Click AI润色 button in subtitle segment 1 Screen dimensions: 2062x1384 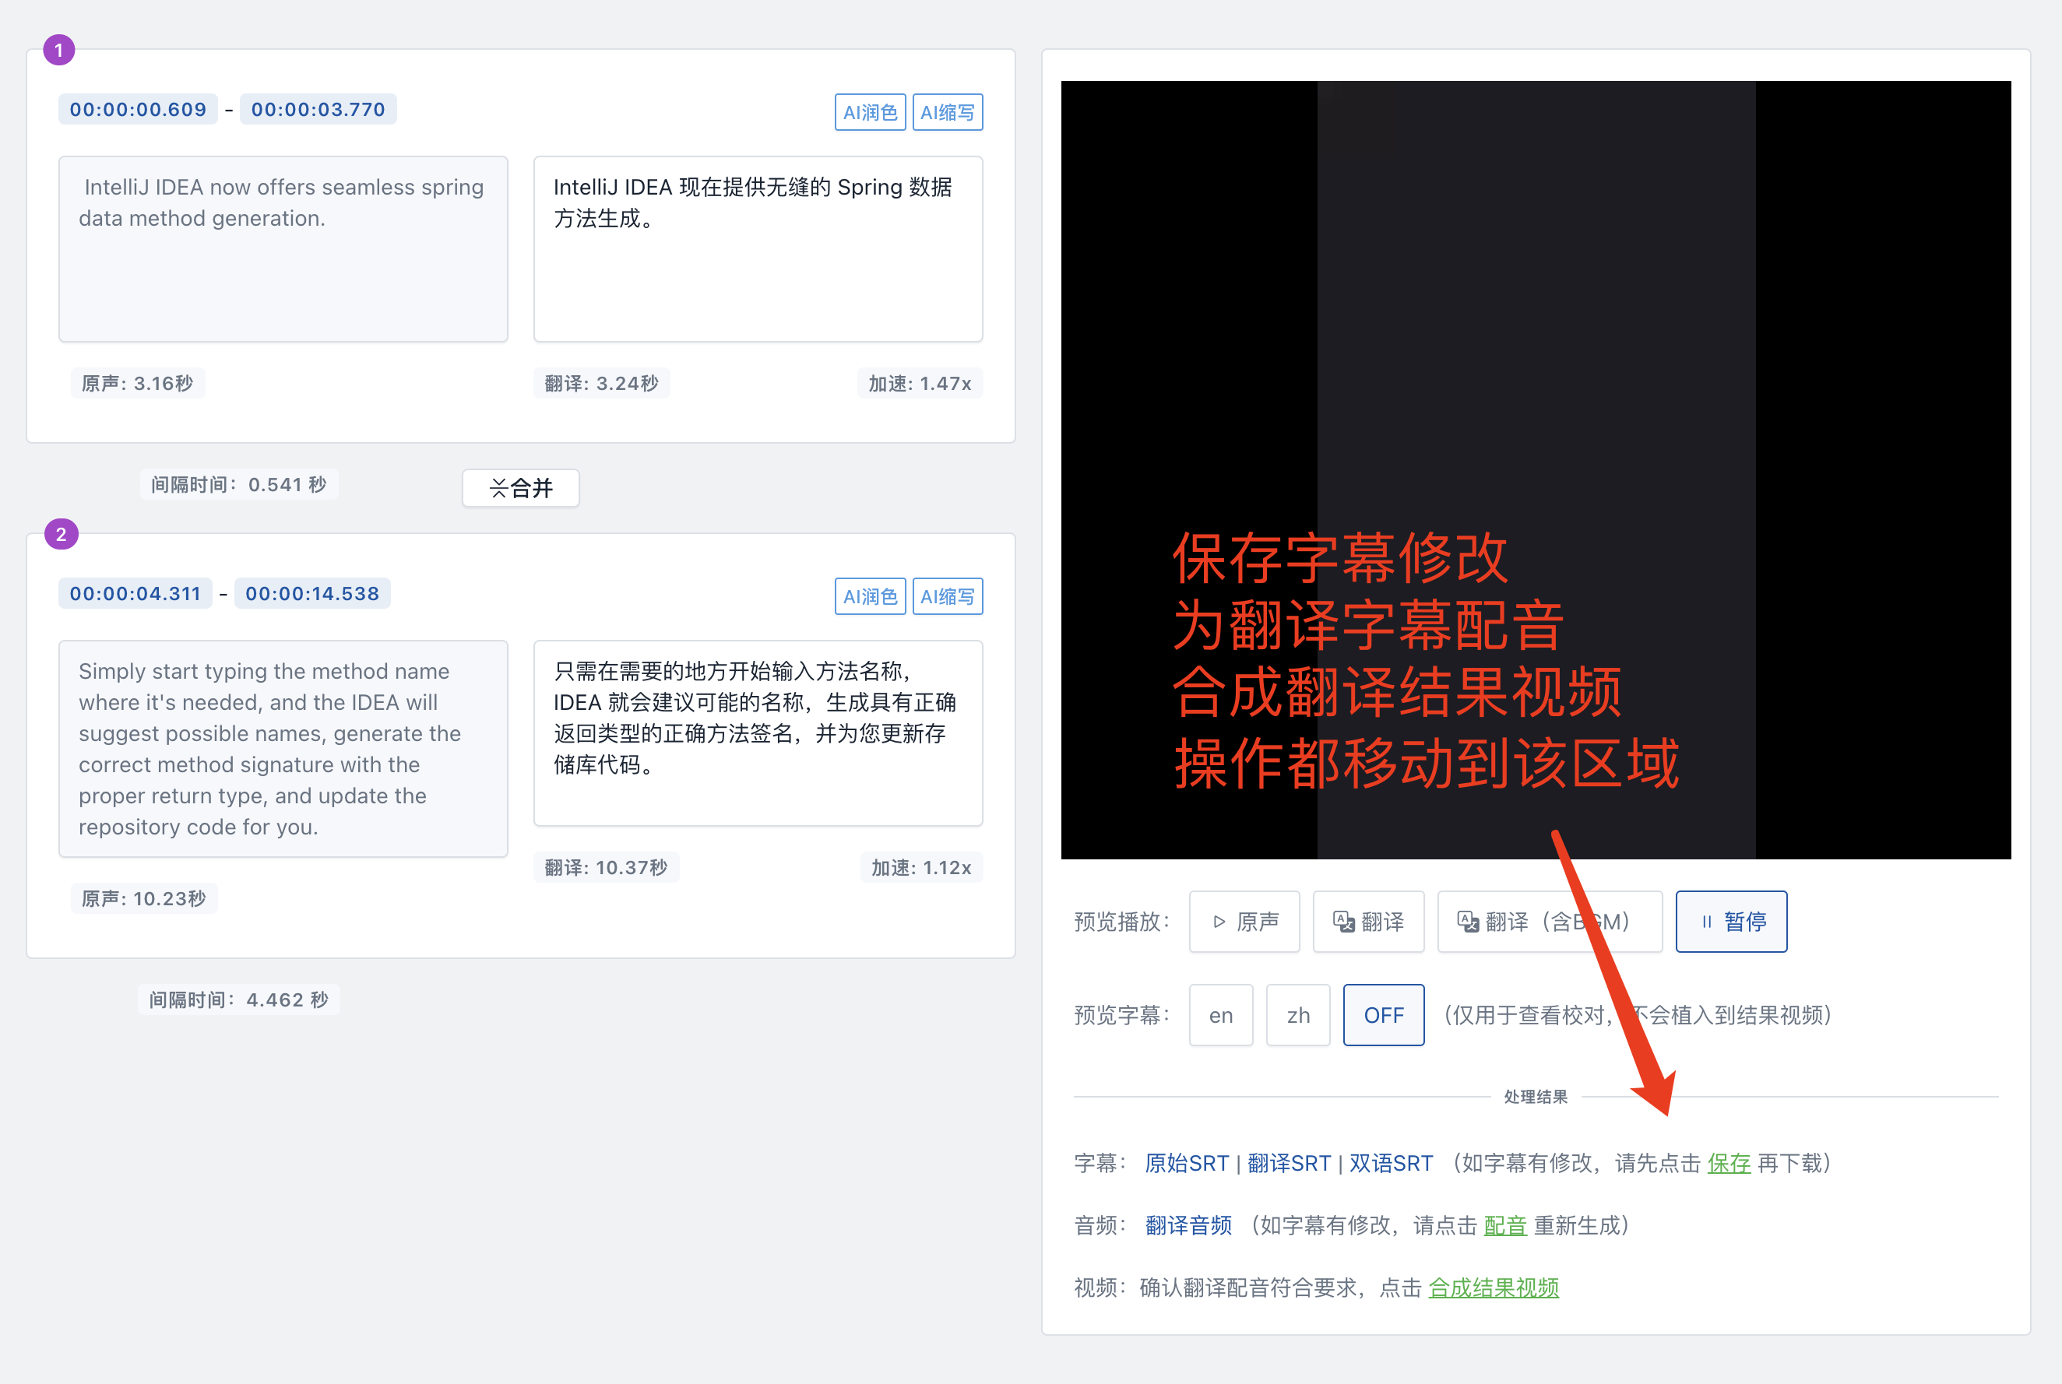click(870, 112)
